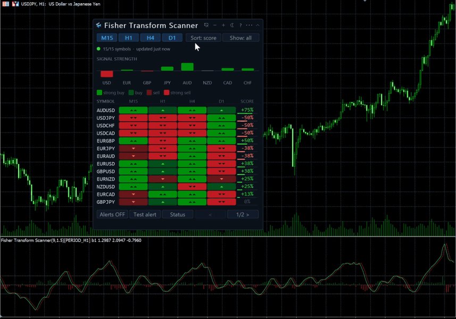Click the D1 column header in table

pyautogui.click(x=221, y=102)
